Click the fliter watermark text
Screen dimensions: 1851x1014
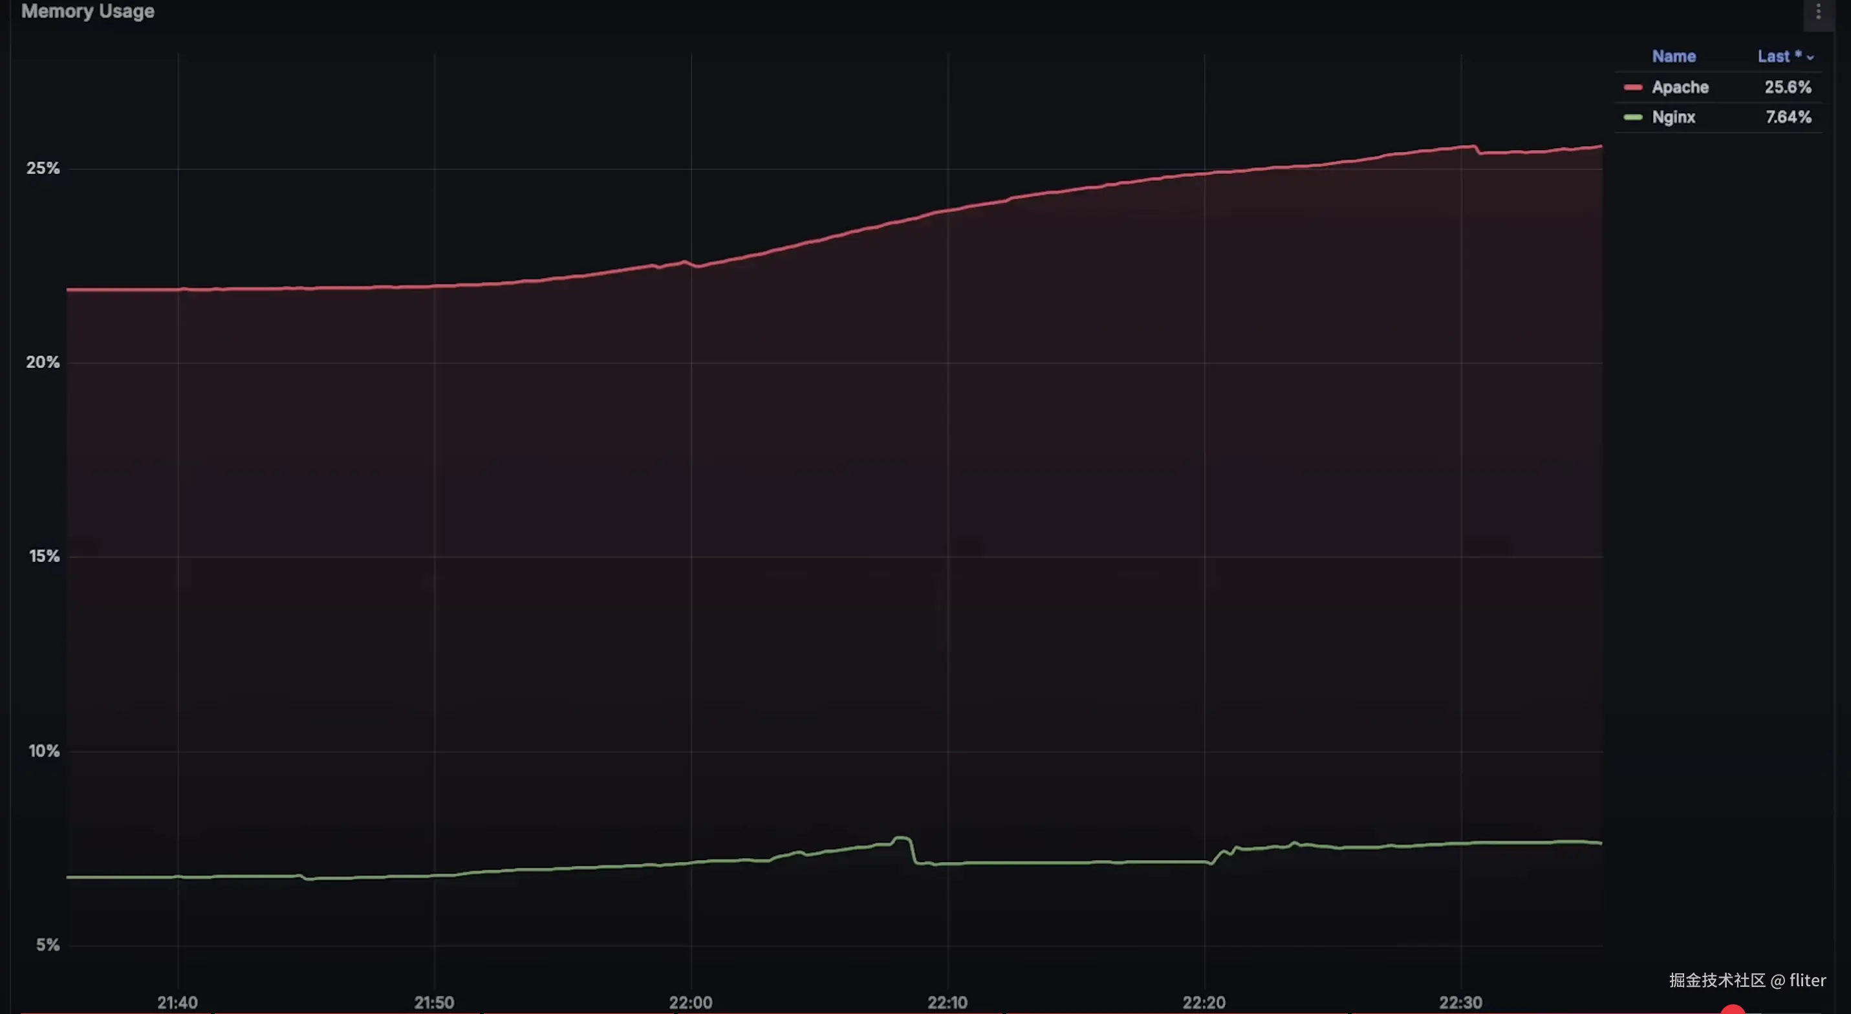pos(1806,980)
